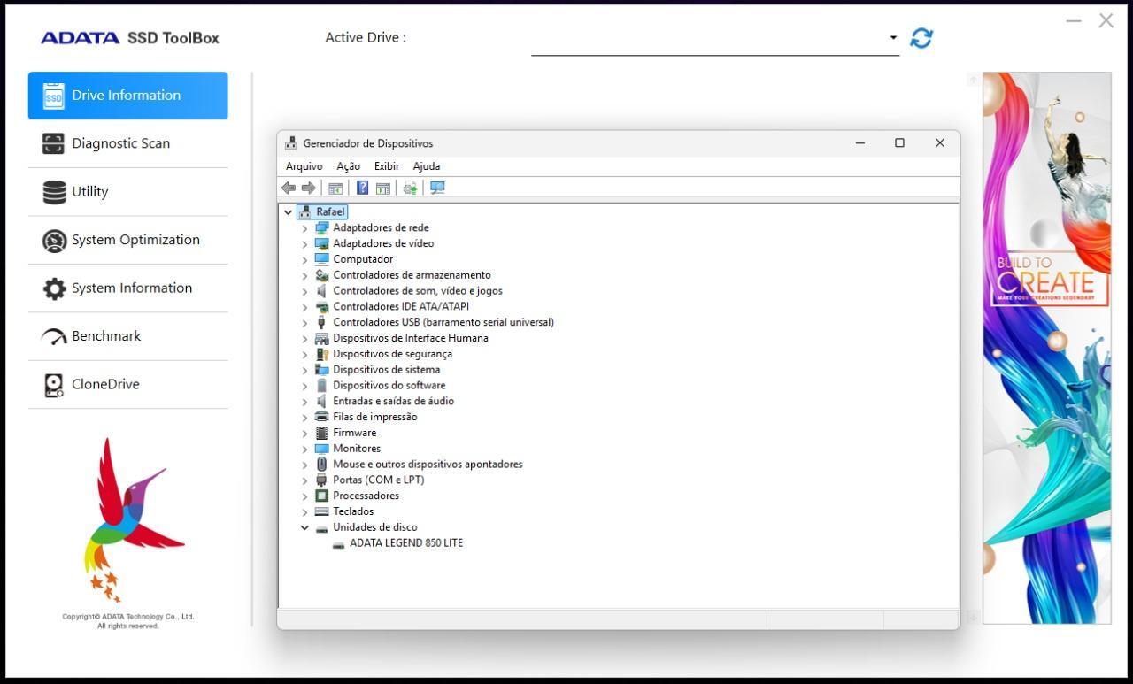This screenshot has height=684, width=1133.
Task: Open the Arquivo menu
Action: click(304, 166)
